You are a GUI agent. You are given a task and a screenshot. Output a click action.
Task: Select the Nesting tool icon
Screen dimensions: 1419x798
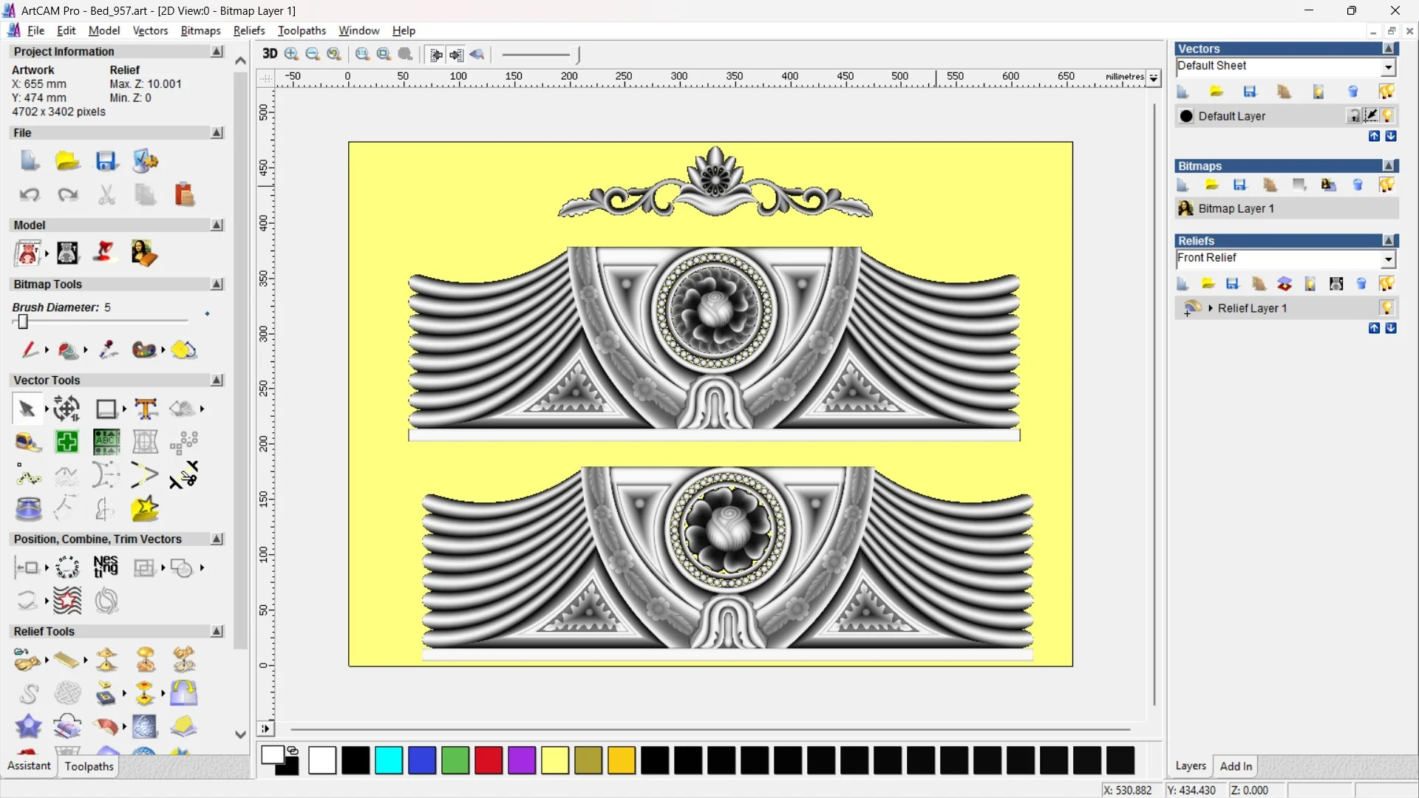pyautogui.click(x=106, y=567)
